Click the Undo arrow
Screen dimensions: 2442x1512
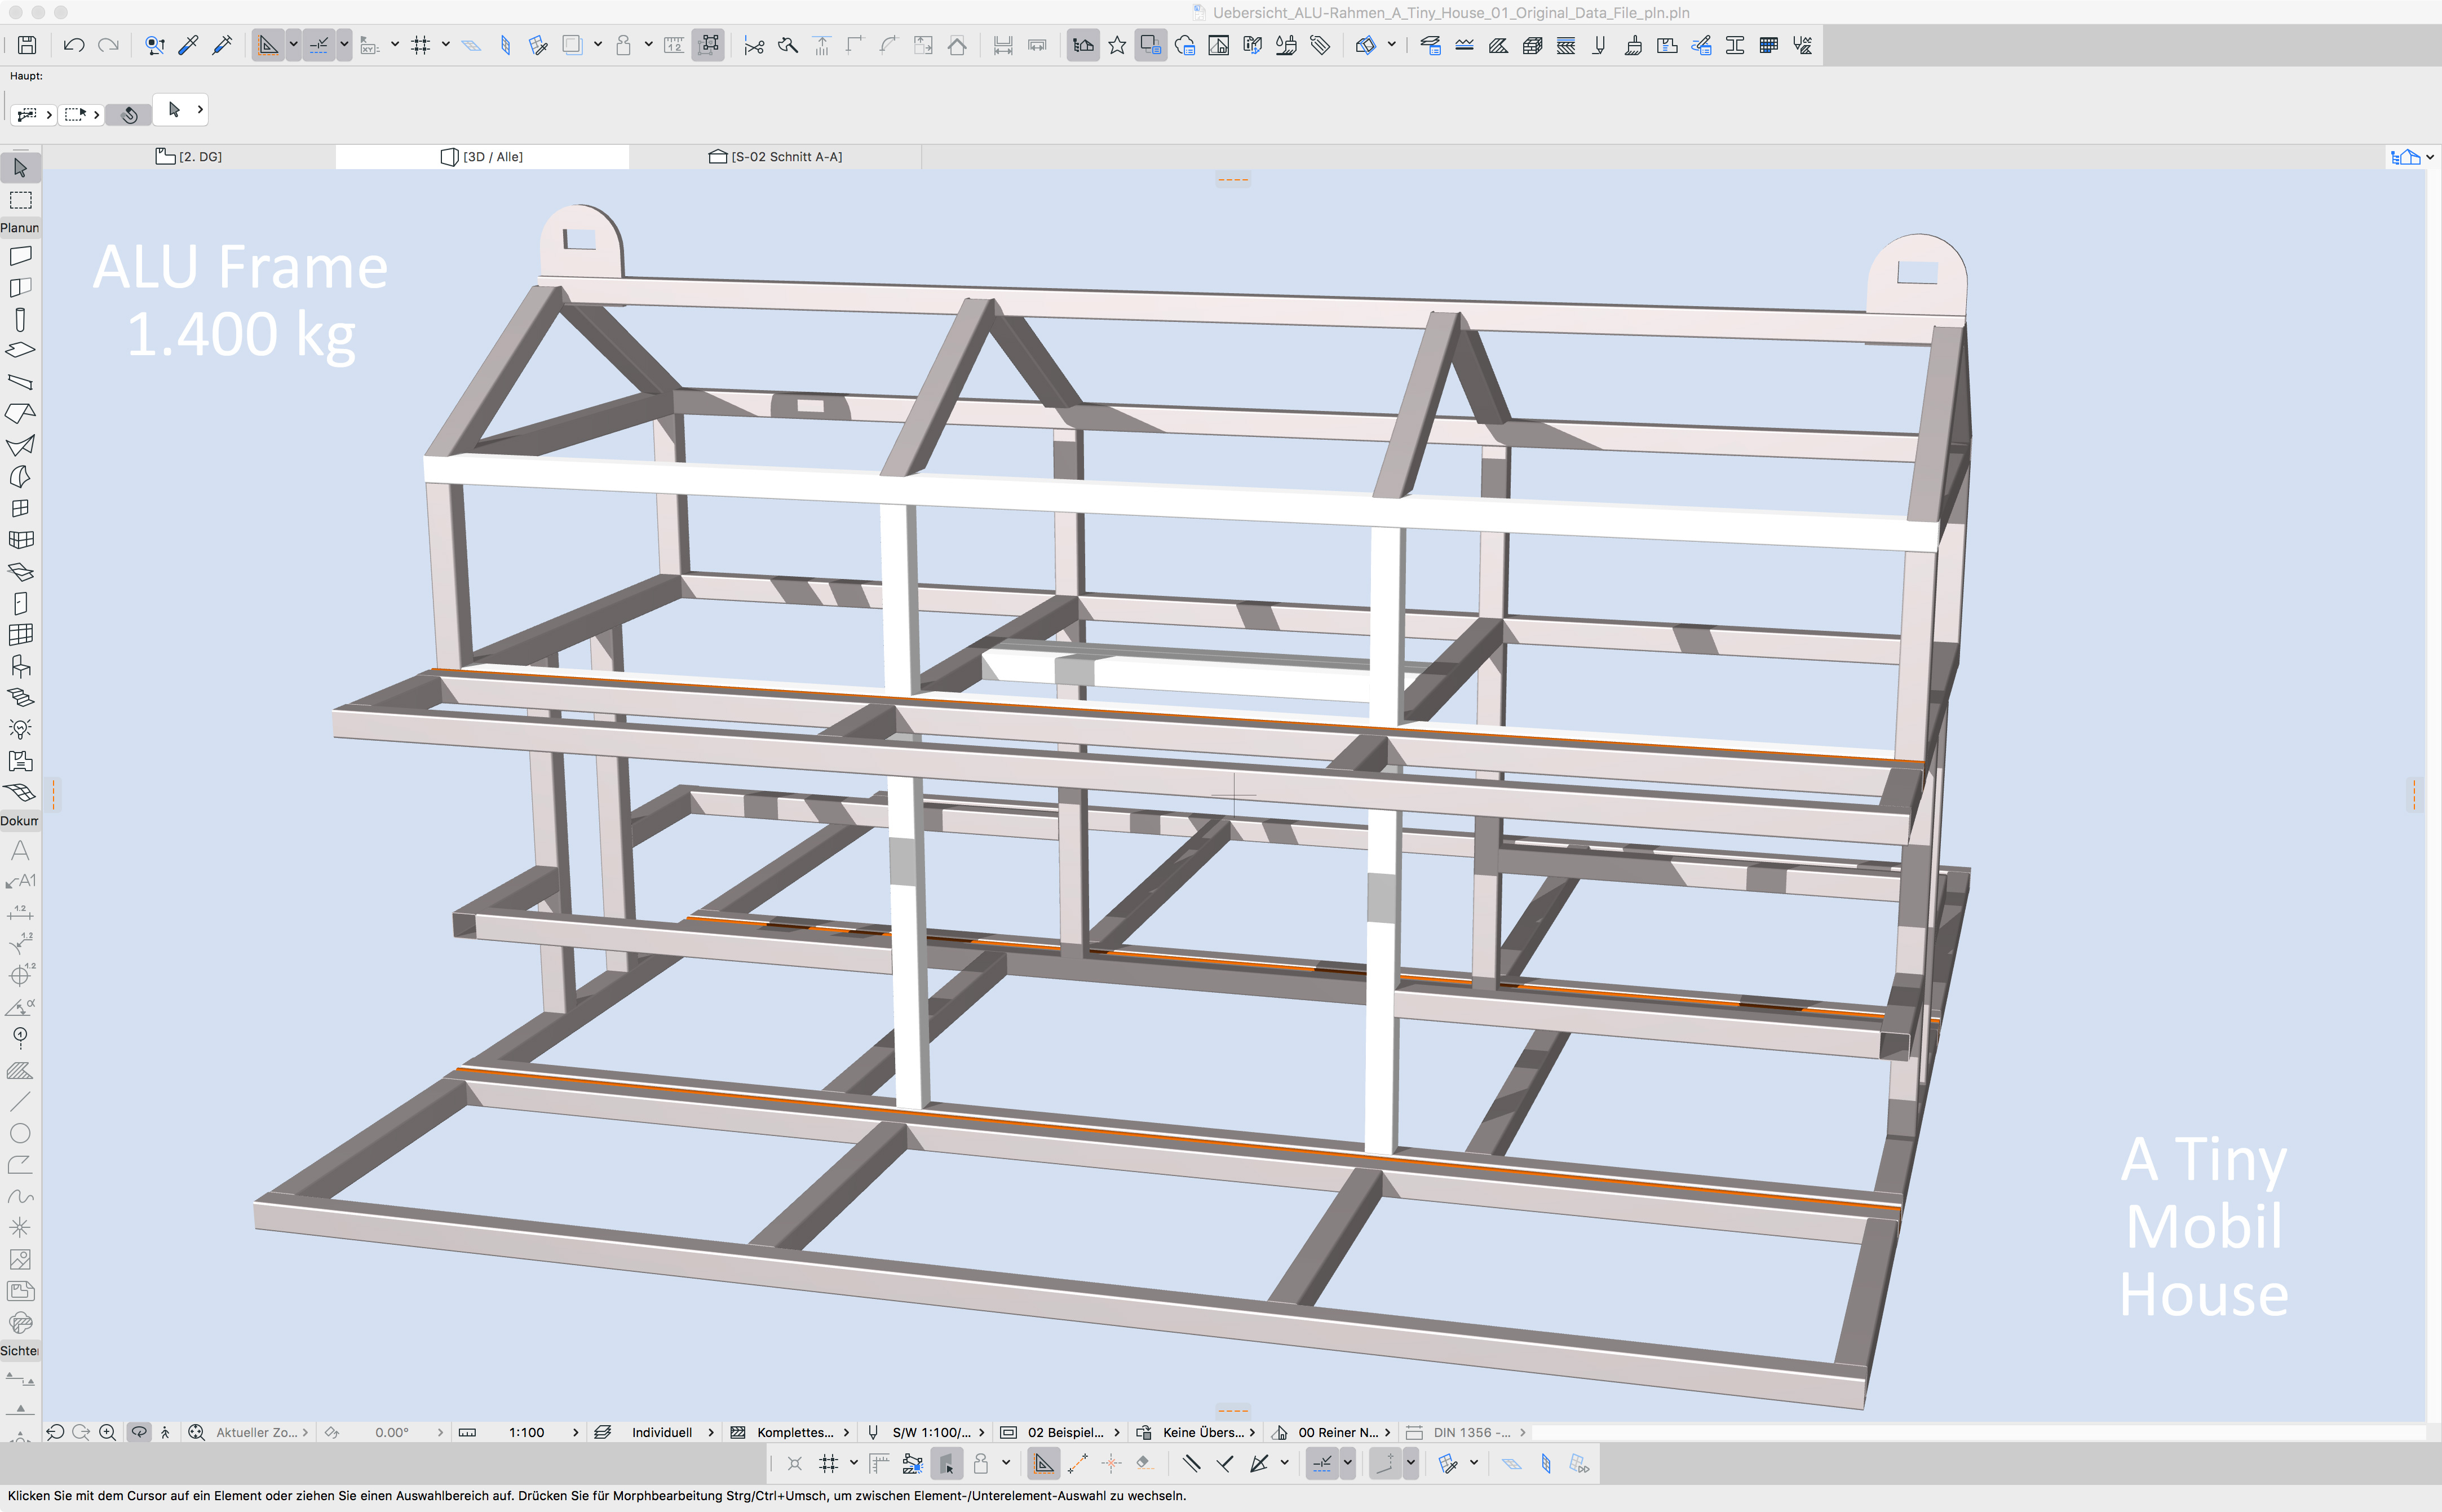pyautogui.click(x=73, y=45)
